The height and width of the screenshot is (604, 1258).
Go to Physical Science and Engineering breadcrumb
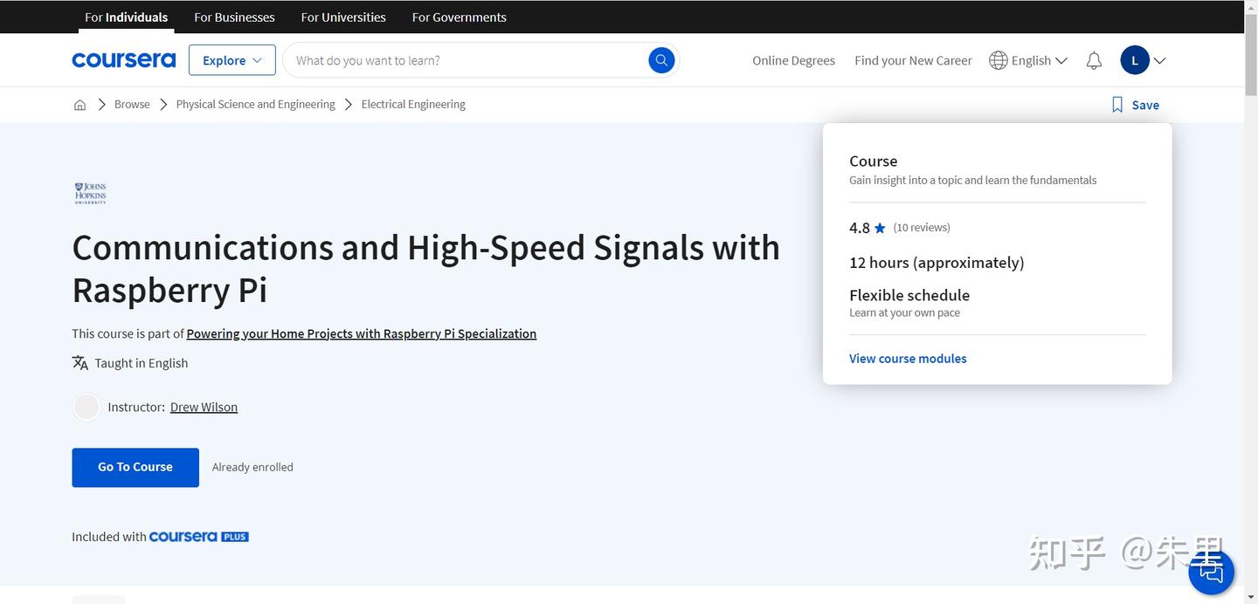[255, 105]
